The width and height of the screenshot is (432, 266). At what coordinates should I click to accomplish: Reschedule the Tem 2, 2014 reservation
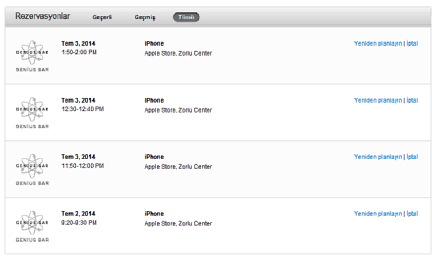point(378,214)
